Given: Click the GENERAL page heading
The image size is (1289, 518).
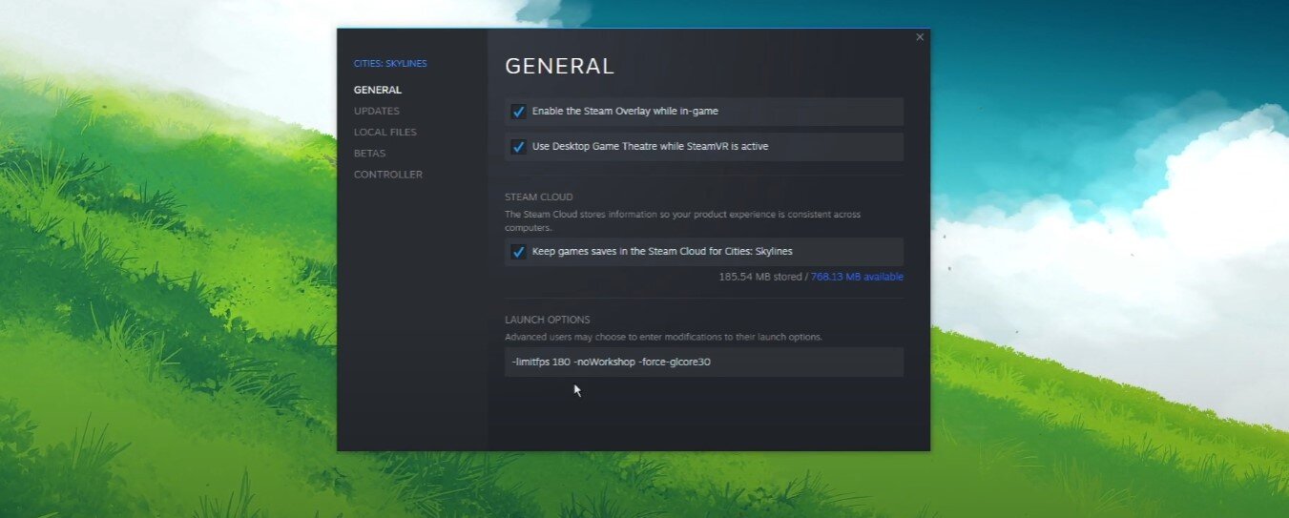Looking at the screenshot, I should coord(559,66).
